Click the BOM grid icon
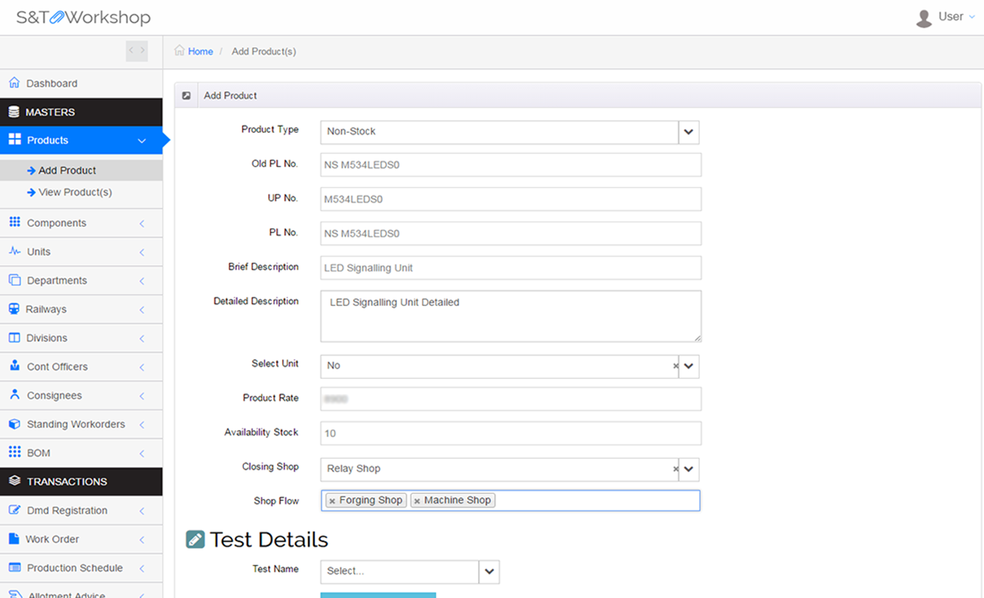Screen dimensions: 984x598 coord(14,452)
